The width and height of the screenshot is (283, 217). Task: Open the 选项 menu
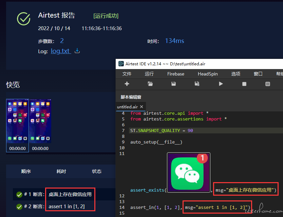point(236,74)
